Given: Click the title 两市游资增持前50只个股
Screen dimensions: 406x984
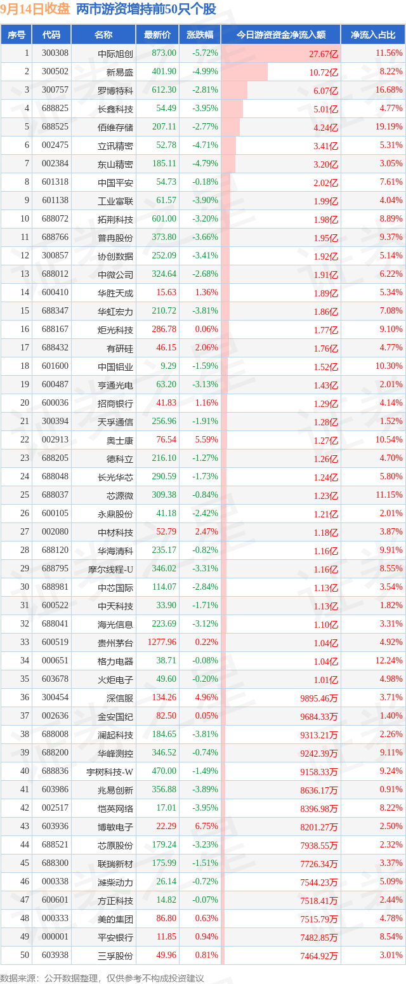Looking at the screenshot, I should tap(145, 10).
